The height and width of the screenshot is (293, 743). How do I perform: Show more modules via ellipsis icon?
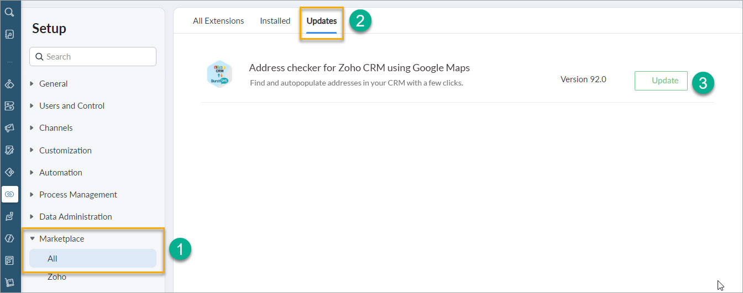click(x=9, y=62)
